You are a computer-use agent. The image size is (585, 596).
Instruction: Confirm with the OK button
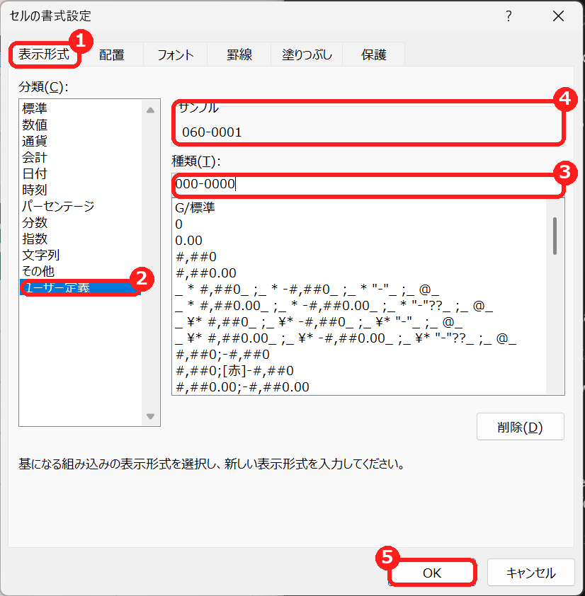point(433,573)
